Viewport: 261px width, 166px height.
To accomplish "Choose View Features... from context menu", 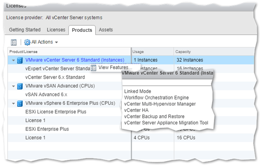I will (x=115, y=67).
